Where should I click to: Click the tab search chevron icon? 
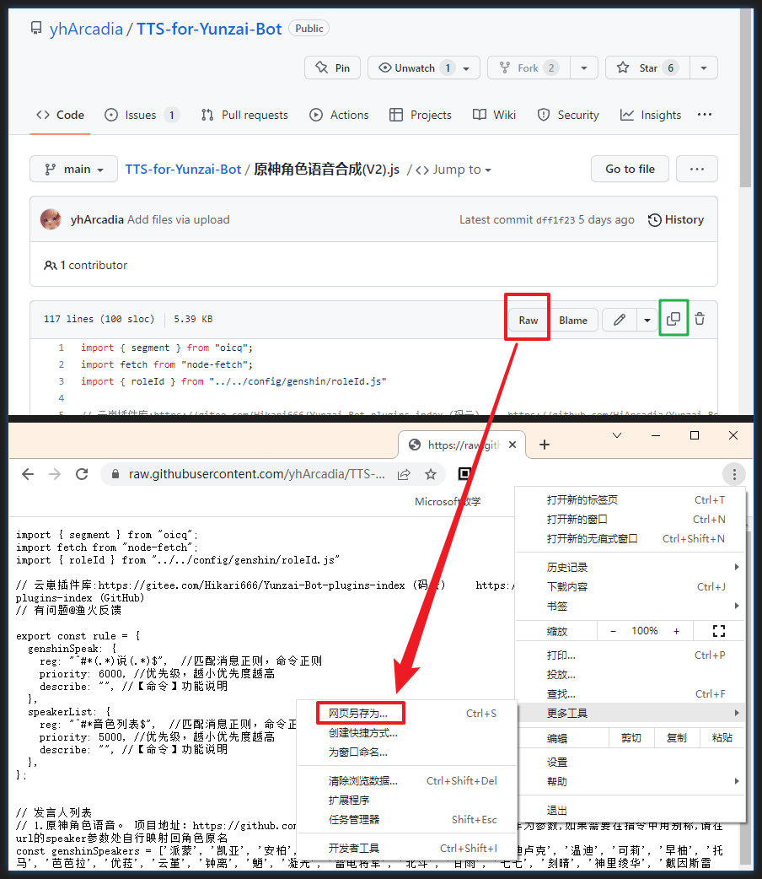tap(617, 435)
